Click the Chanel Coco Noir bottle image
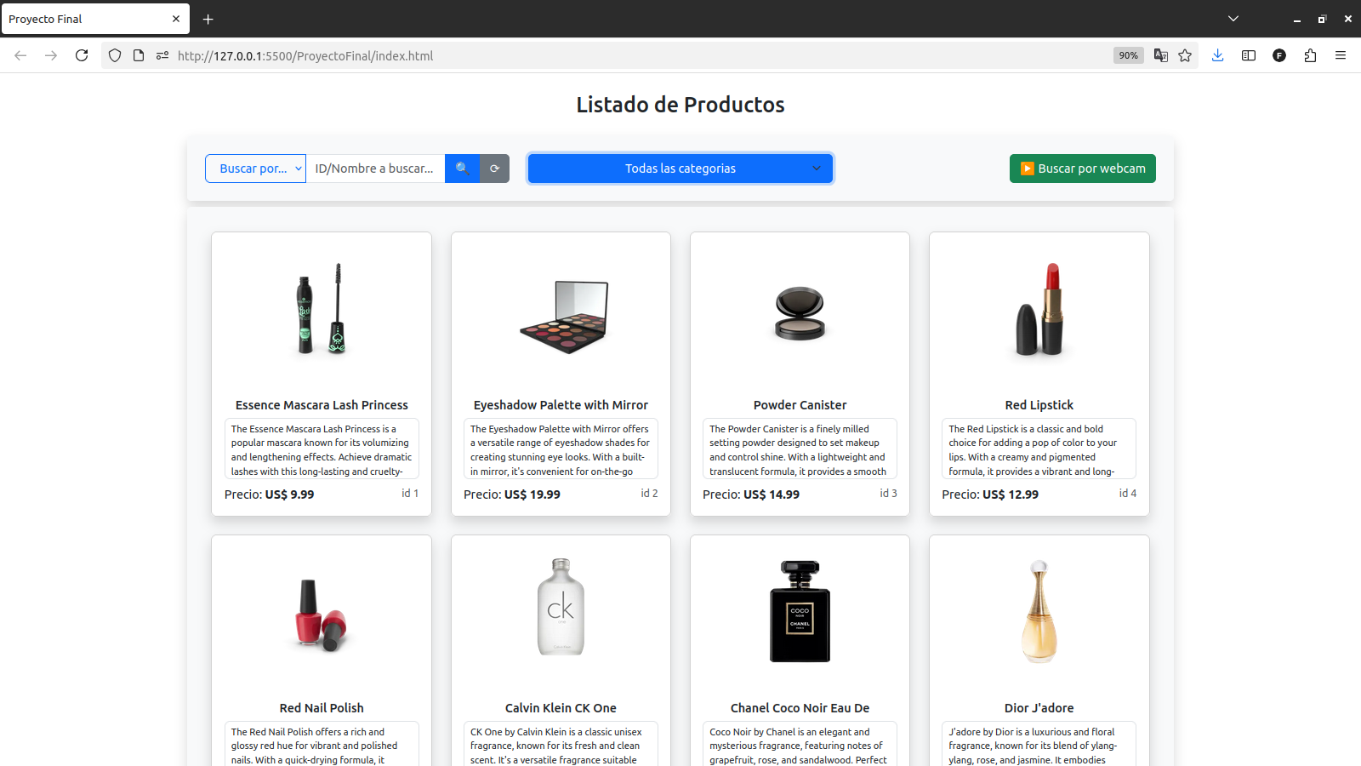This screenshot has width=1361, height=766. (x=800, y=610)
